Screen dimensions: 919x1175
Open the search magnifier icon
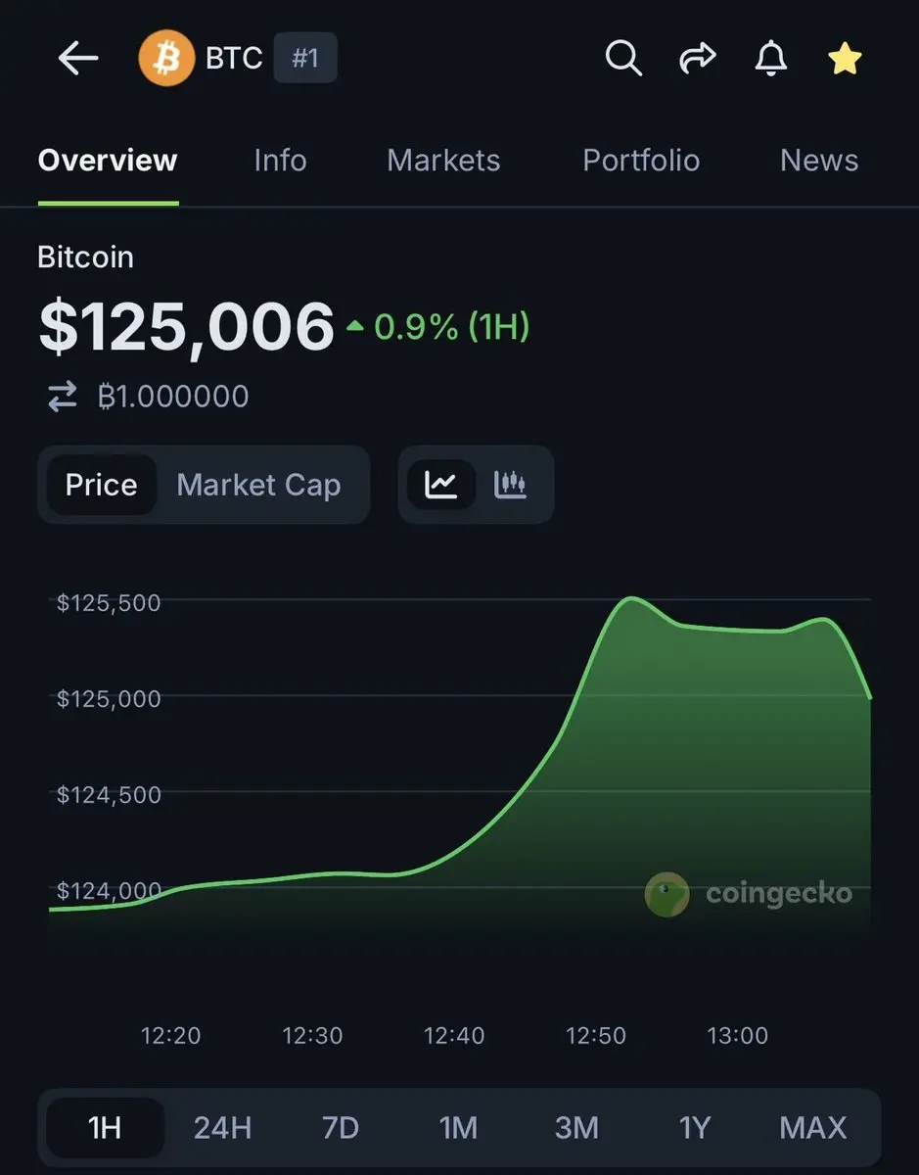(623, 59)
